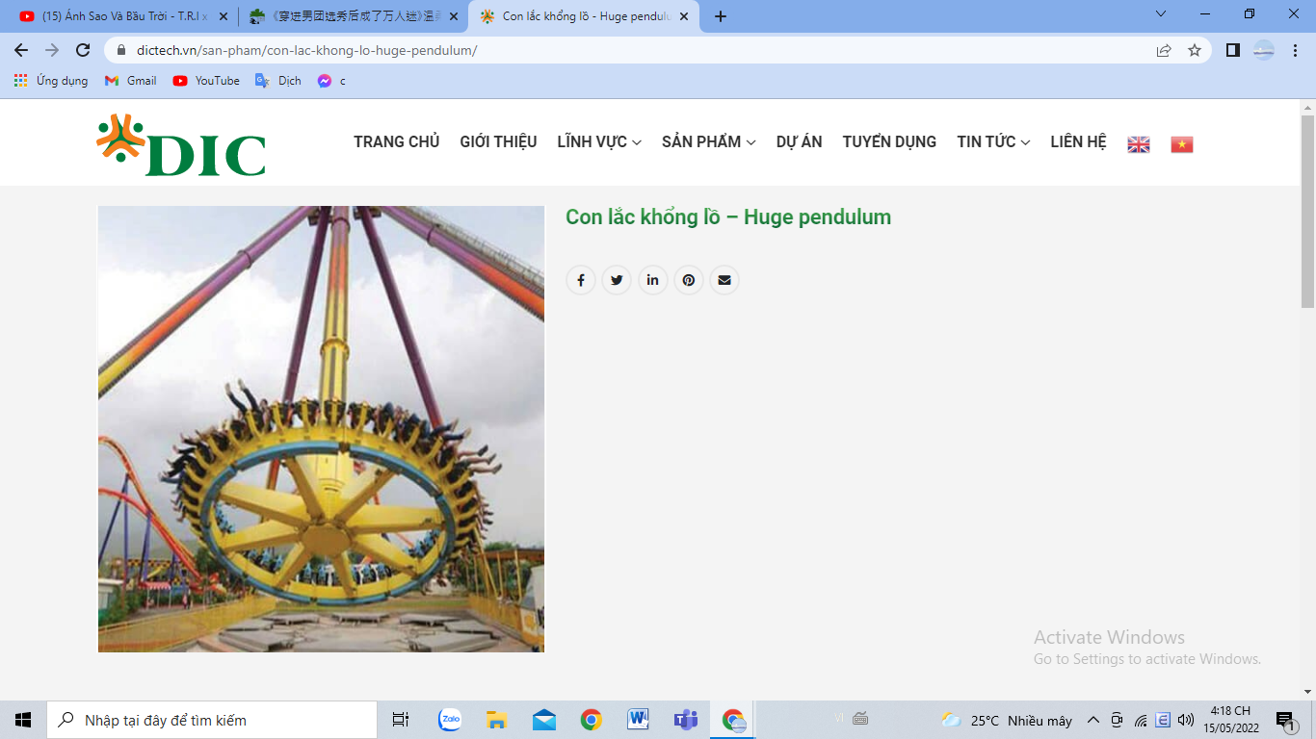This screenshot has height=739, width=1316.
Task: Open the TRANG CHỦ menu item
Action: (x=396, y=141)
